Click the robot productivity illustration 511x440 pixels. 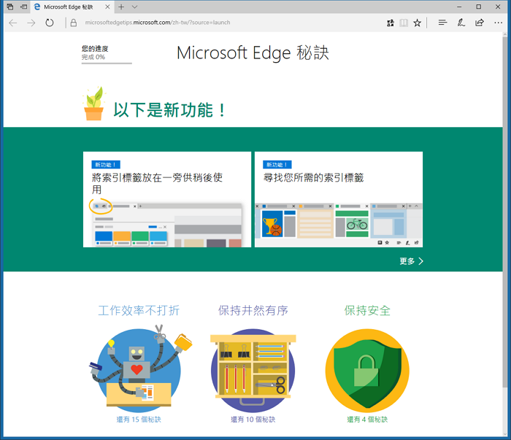coord(139,367)
